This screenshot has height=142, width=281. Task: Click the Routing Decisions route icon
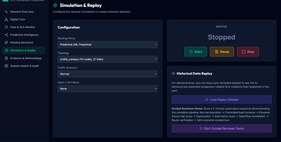(x=6, y=43)
